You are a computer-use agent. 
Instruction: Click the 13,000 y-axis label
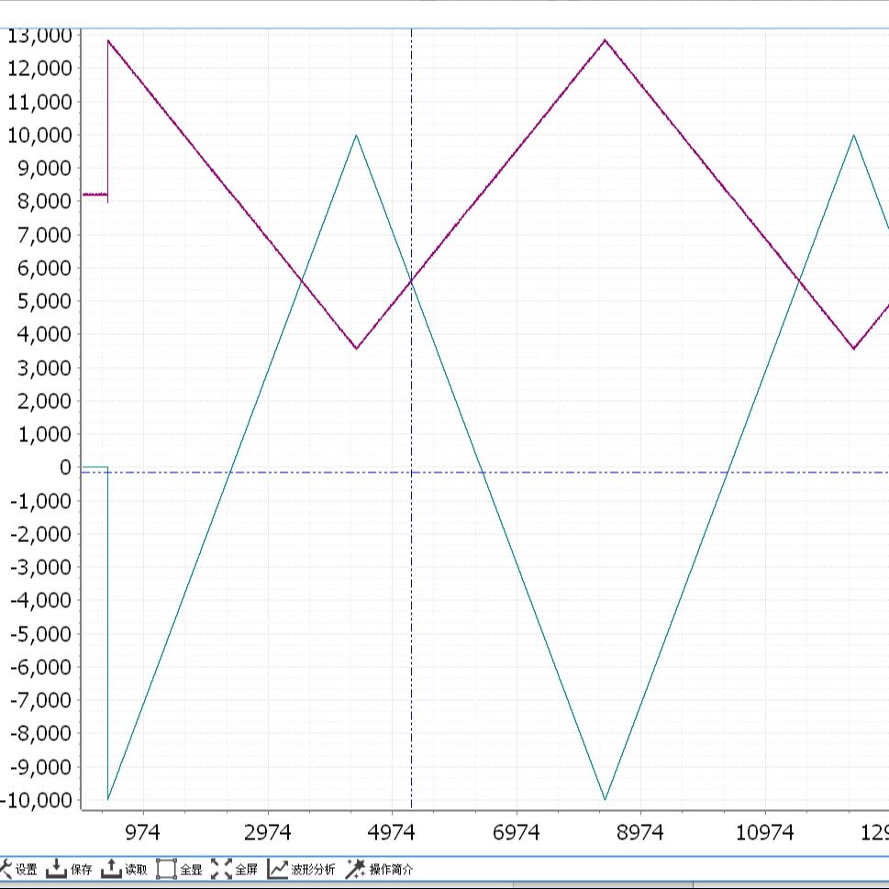click(x=39, y=36)
